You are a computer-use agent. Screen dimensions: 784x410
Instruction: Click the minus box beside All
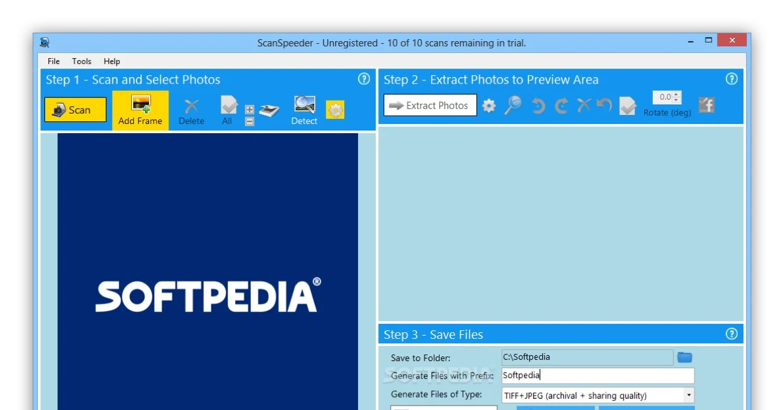pyautogui.click(x=250, y=121)
